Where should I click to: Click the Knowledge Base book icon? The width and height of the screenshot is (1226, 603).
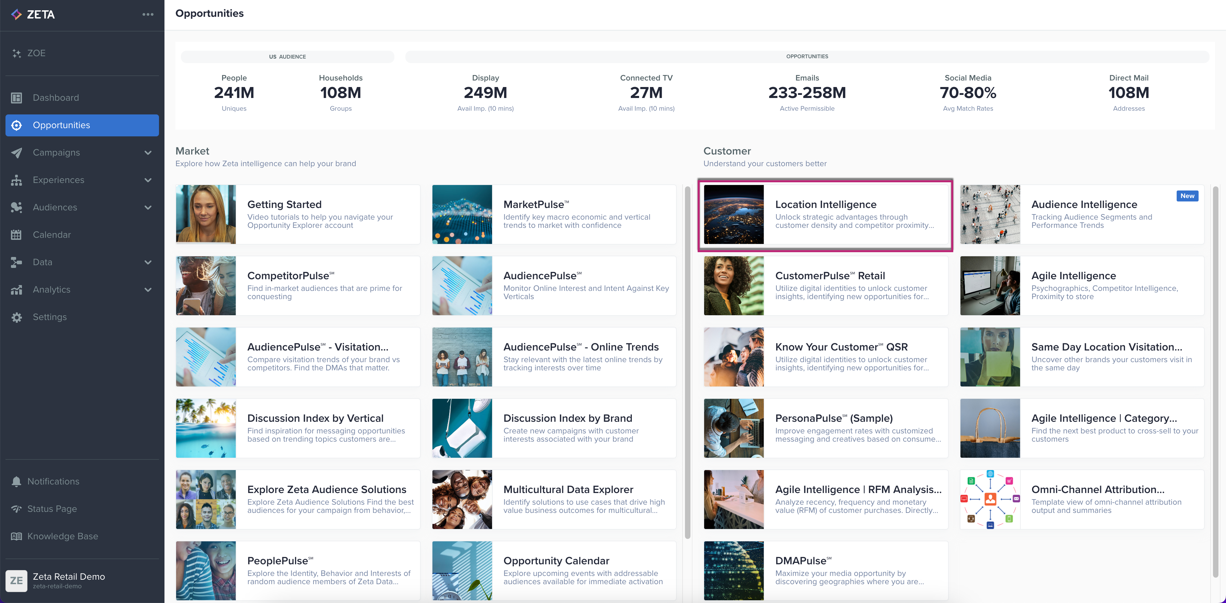coord(17,536)
